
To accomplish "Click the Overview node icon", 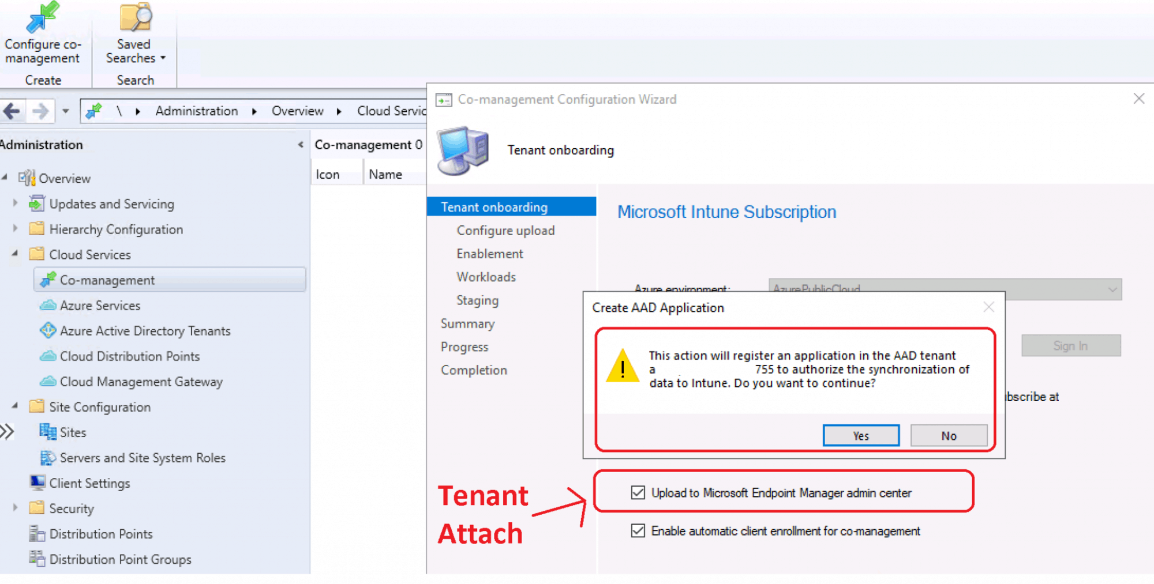I will pos(27,178).
